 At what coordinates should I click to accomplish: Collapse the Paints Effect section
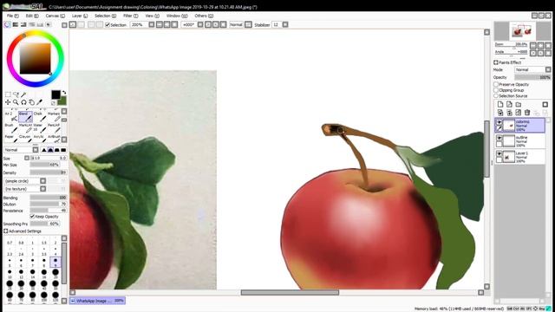[x=496, y=62]
